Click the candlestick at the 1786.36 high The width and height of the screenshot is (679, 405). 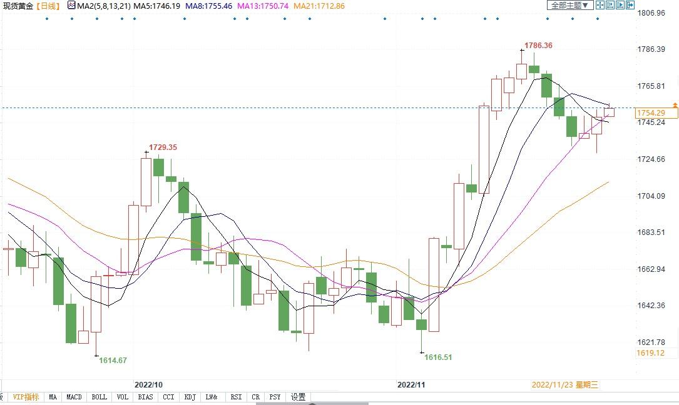pyautogui.click(x=521, y=71)
